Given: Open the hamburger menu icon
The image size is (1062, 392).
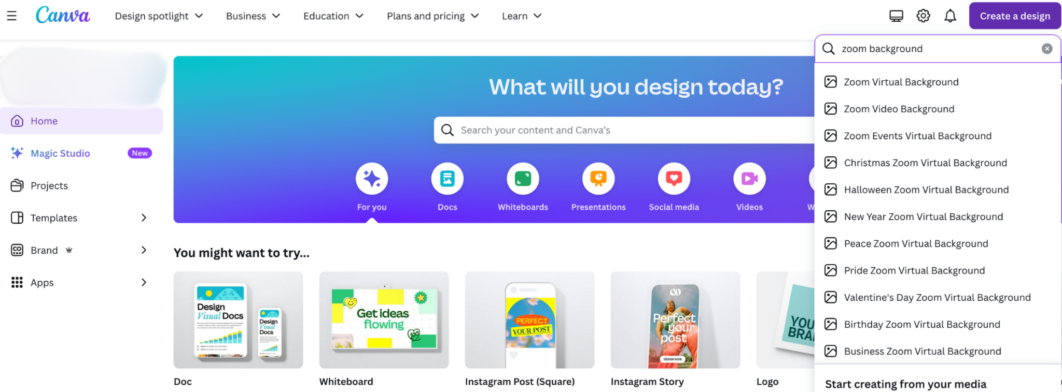Looking at the screenshot, I should [x=11, y=16].
